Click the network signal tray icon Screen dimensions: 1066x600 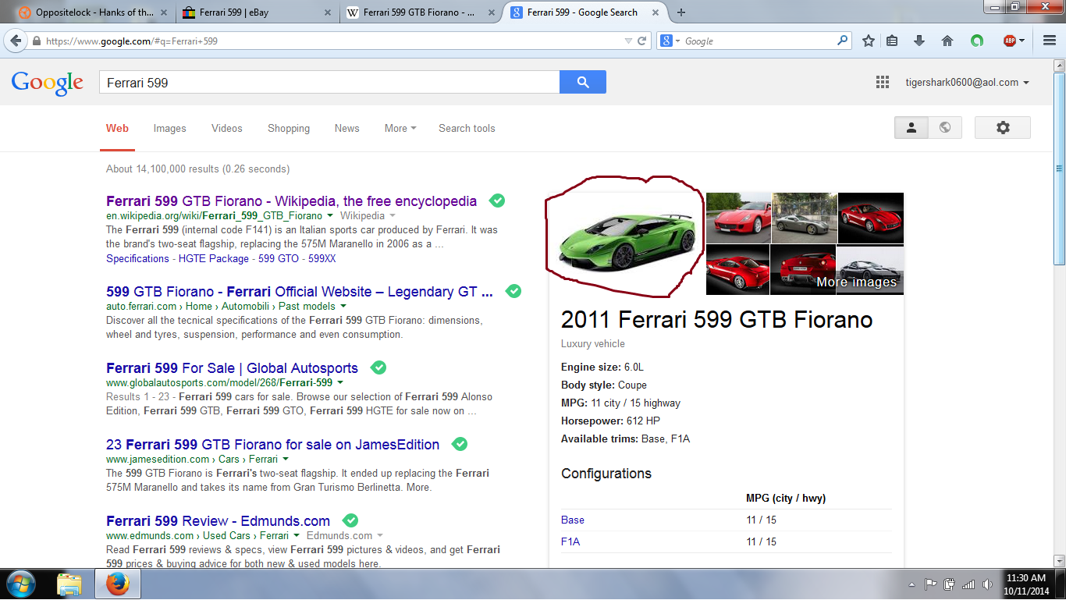(x=968, y=584)
